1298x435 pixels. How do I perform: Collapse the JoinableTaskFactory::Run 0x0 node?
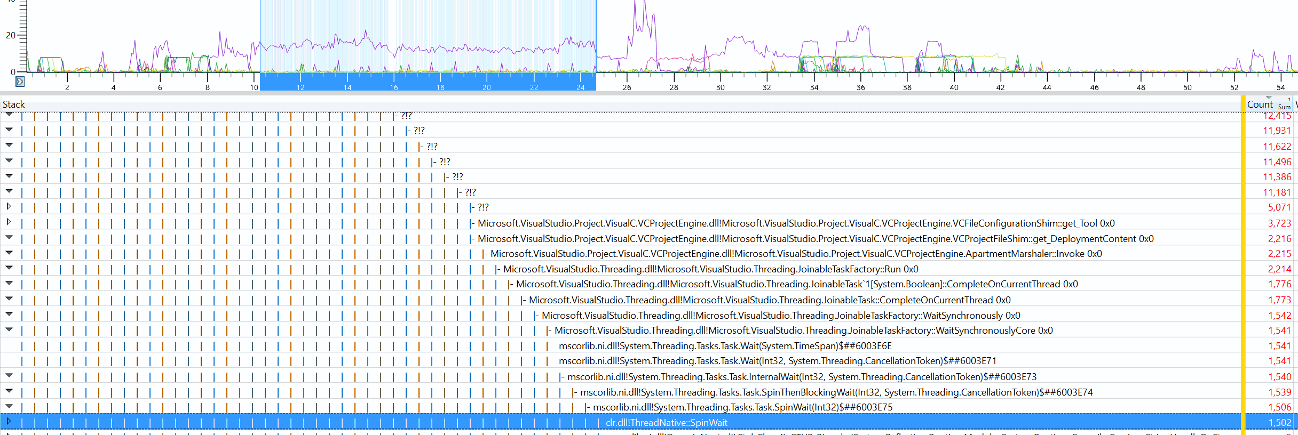click(x=9, y=268)
